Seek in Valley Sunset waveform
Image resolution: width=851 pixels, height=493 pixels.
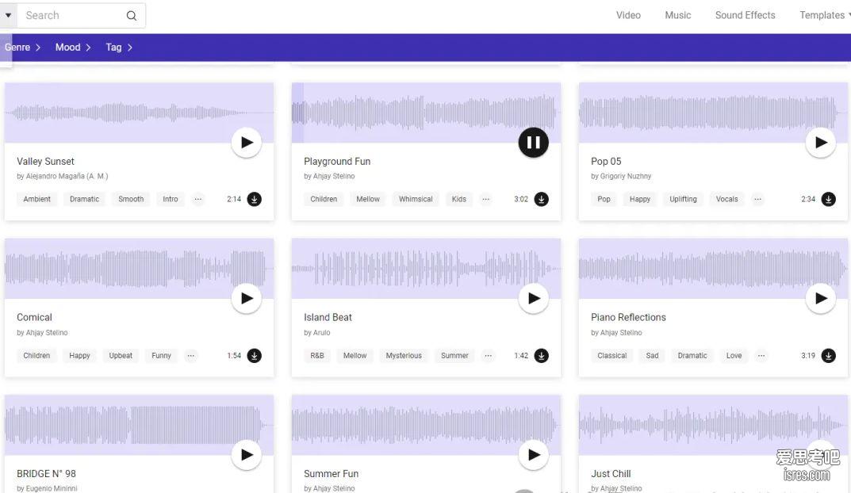[139, 113]
